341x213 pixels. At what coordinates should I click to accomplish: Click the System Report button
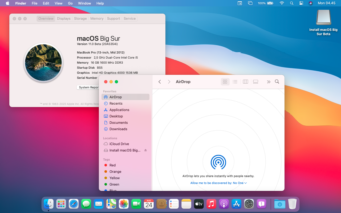click(x=88, y=87)
